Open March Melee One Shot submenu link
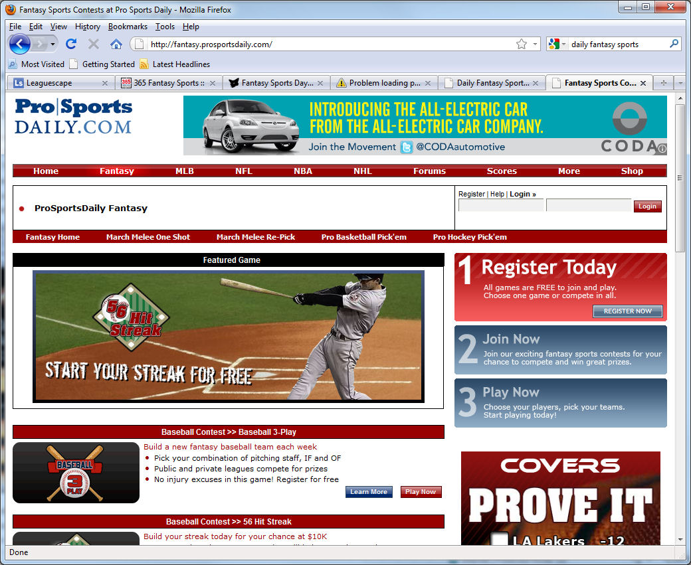 click(x=148, y=237)
